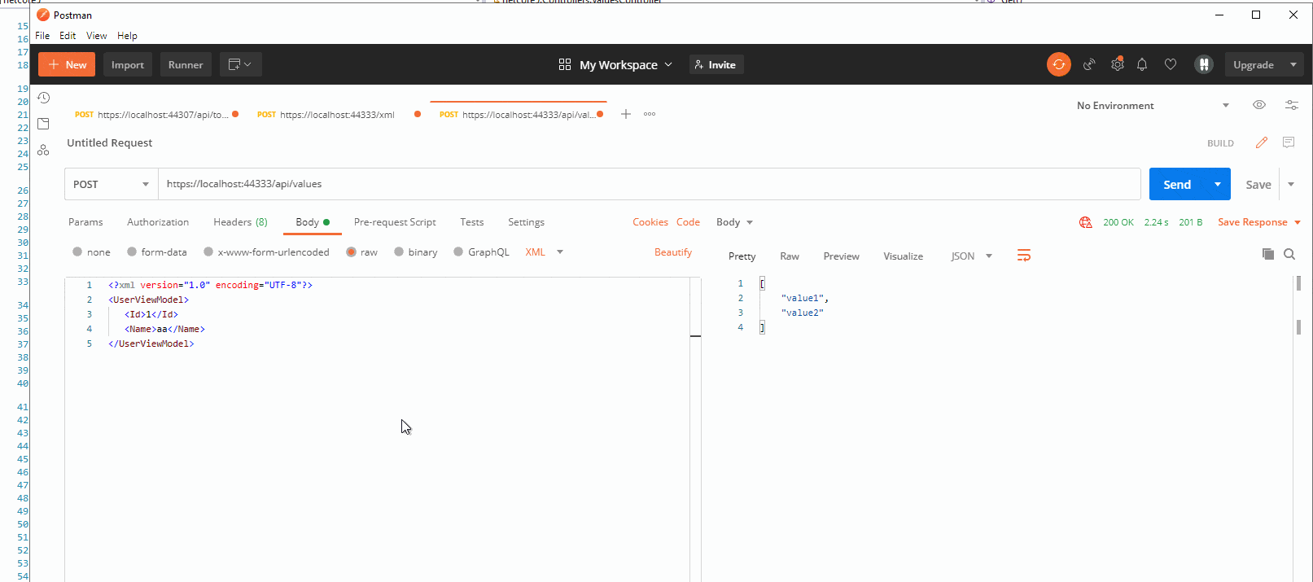Copy response with the copy icon
This screenshot has height=582, width=1313.
point(1268,255)
